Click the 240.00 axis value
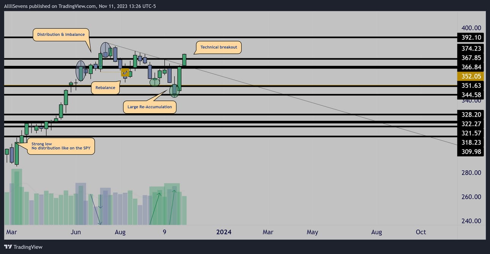Screen dimensions: 490x254 coord(471,221)
